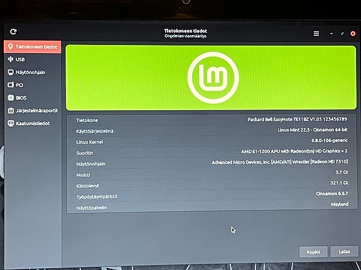Go to the BIOS page
361x270 pixels.
point(33,98)
